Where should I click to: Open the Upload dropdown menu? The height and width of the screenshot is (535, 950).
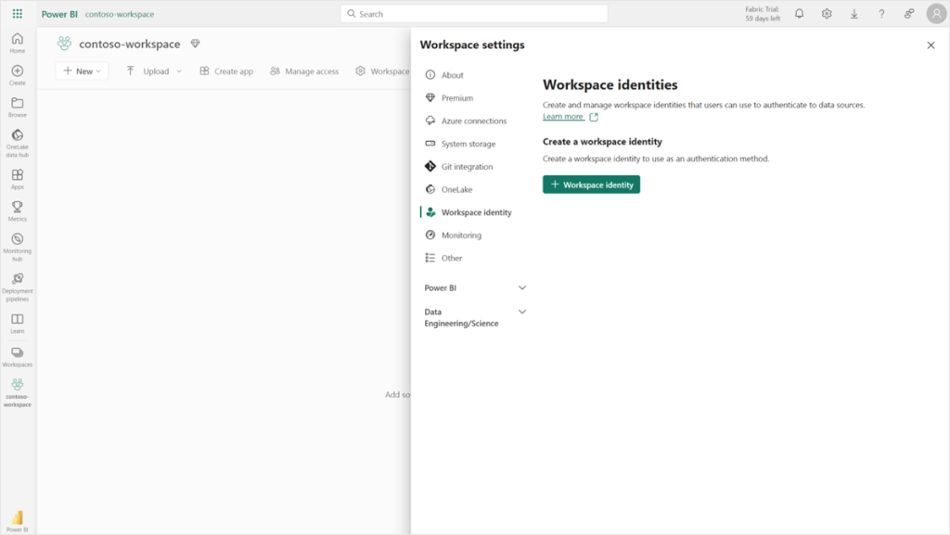[x=154, y=71]
